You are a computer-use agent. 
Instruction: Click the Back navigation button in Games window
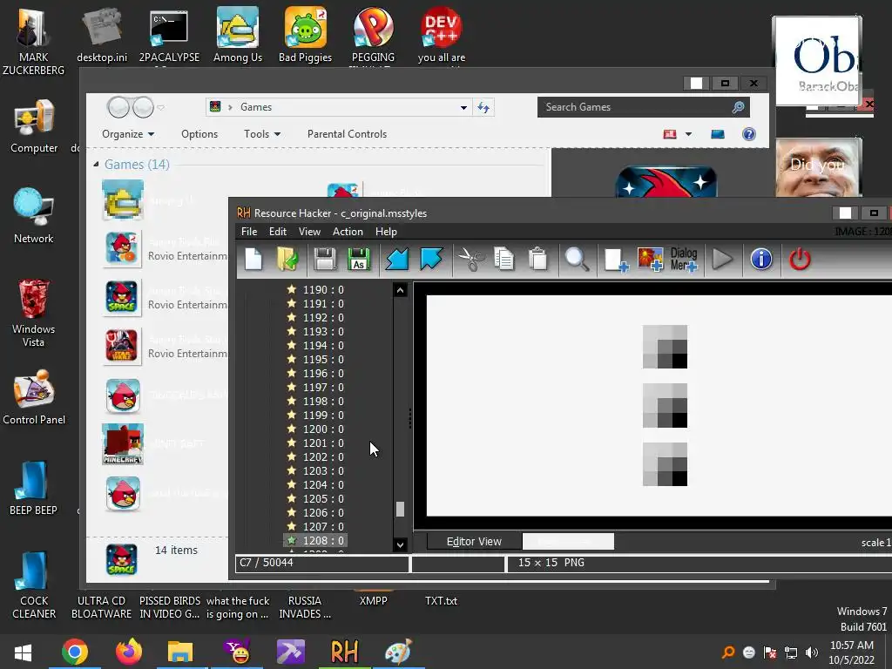[x=118, y=107]
